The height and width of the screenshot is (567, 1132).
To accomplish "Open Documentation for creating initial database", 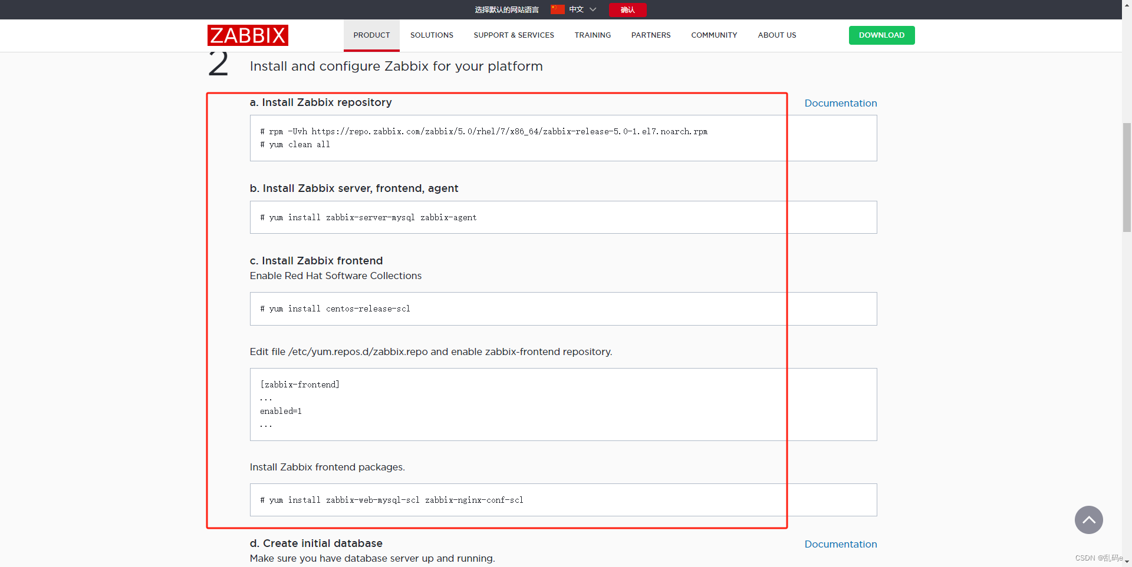I will click(840, 544).
